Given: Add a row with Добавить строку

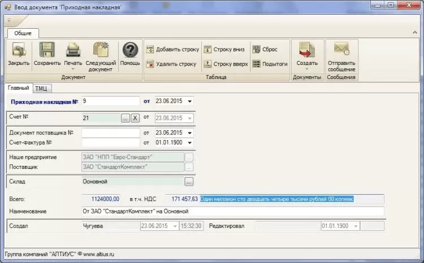Looking at the screenshot, I should pos(172,50).
